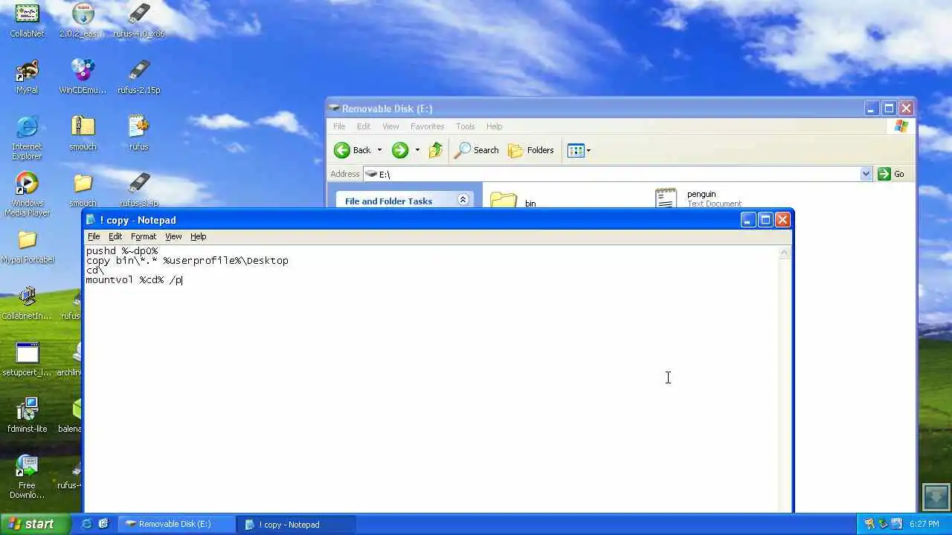
Task: Click the download arrow widget above the tray
Action: (936, 496)
